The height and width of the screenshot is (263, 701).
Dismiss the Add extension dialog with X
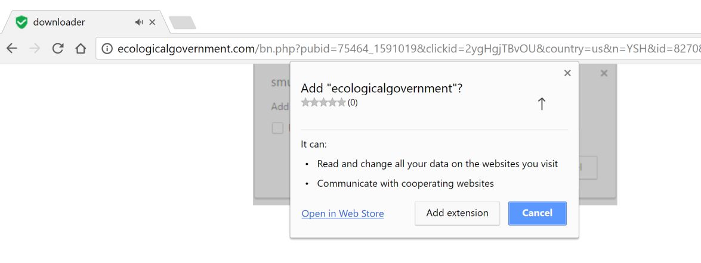coord(567,73)
